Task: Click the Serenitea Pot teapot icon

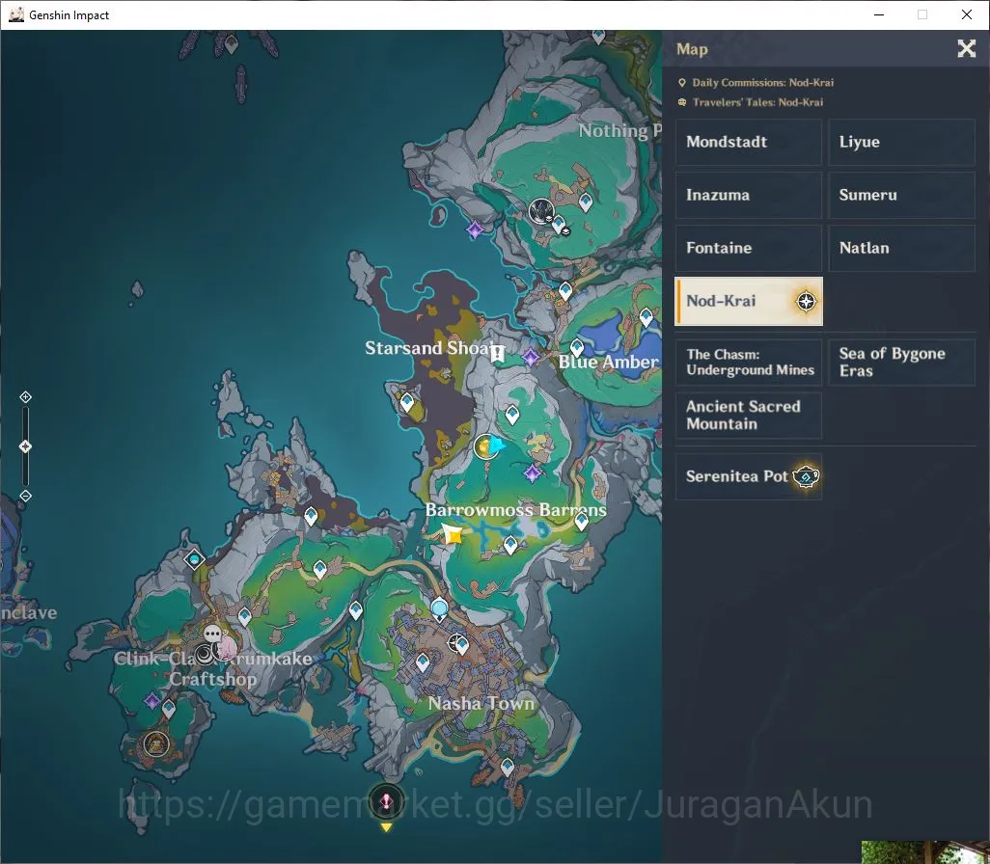Action: pos(807,476)
